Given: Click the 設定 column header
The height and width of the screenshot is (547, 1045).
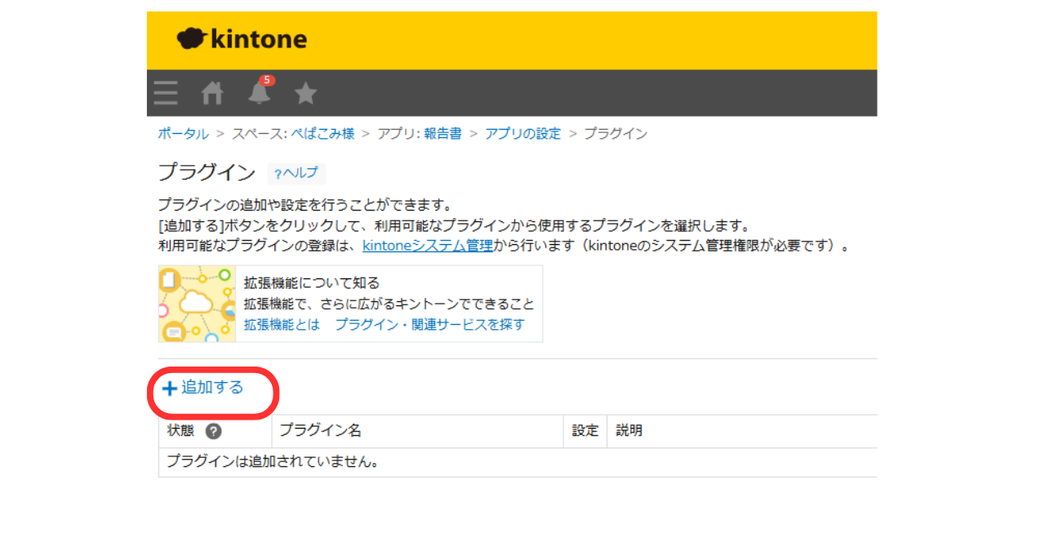Looking at the screenshot, I should (585, 430).
